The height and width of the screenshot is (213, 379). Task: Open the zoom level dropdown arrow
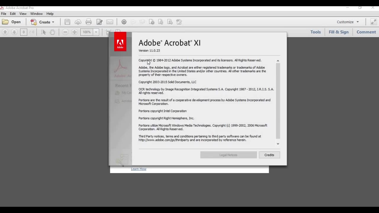coord(96,32)
